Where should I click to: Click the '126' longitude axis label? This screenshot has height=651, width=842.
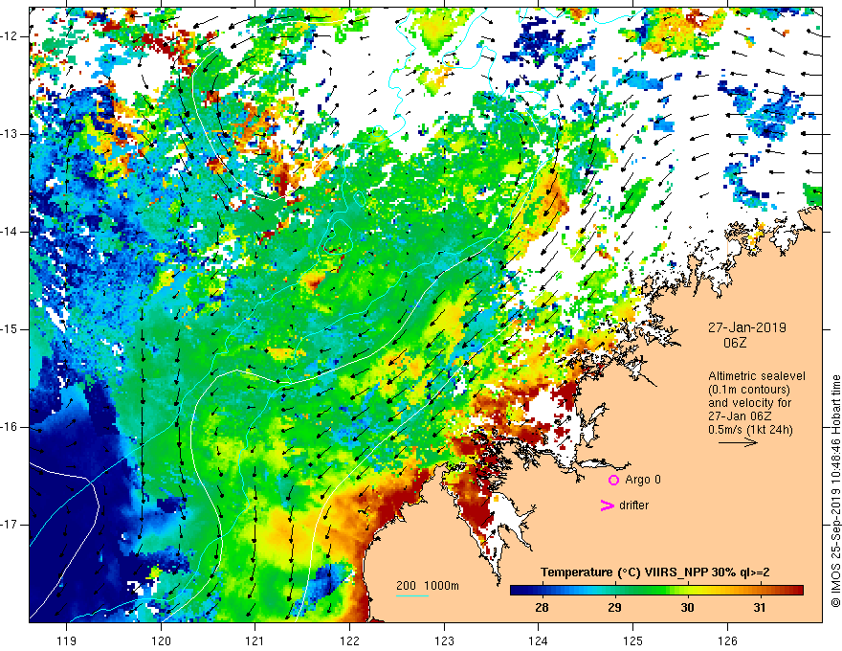727,640
